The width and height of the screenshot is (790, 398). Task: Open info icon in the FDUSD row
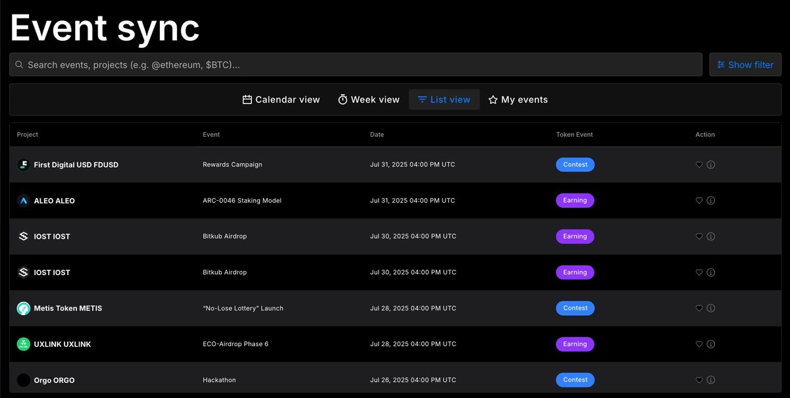(711, 165)
